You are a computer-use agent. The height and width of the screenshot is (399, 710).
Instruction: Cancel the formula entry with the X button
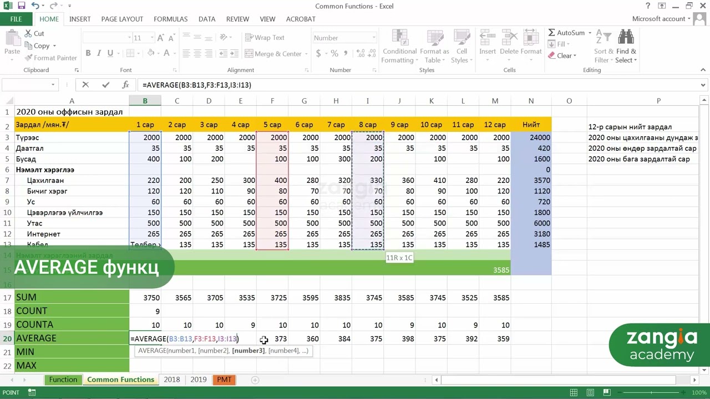[85, 85]
